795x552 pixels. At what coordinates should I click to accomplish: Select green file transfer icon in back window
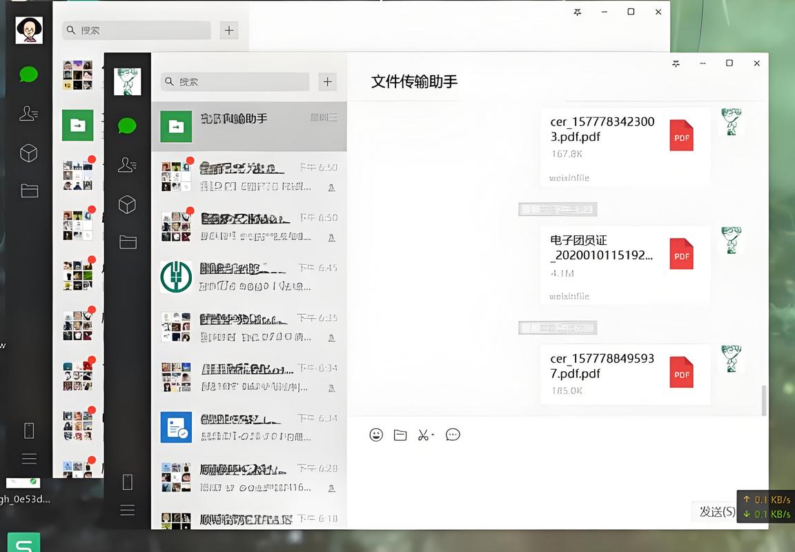click(77, 125)
